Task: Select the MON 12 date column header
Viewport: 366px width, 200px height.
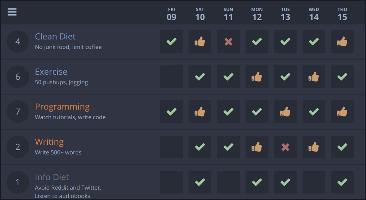Action: coord(257,14)
